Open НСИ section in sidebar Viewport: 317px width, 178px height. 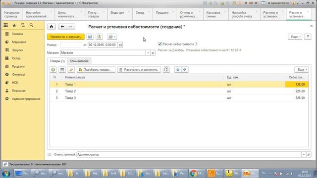15,83
